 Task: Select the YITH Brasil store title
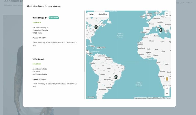[38, 59]
